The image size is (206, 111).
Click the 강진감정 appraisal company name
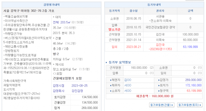[77, 91]
